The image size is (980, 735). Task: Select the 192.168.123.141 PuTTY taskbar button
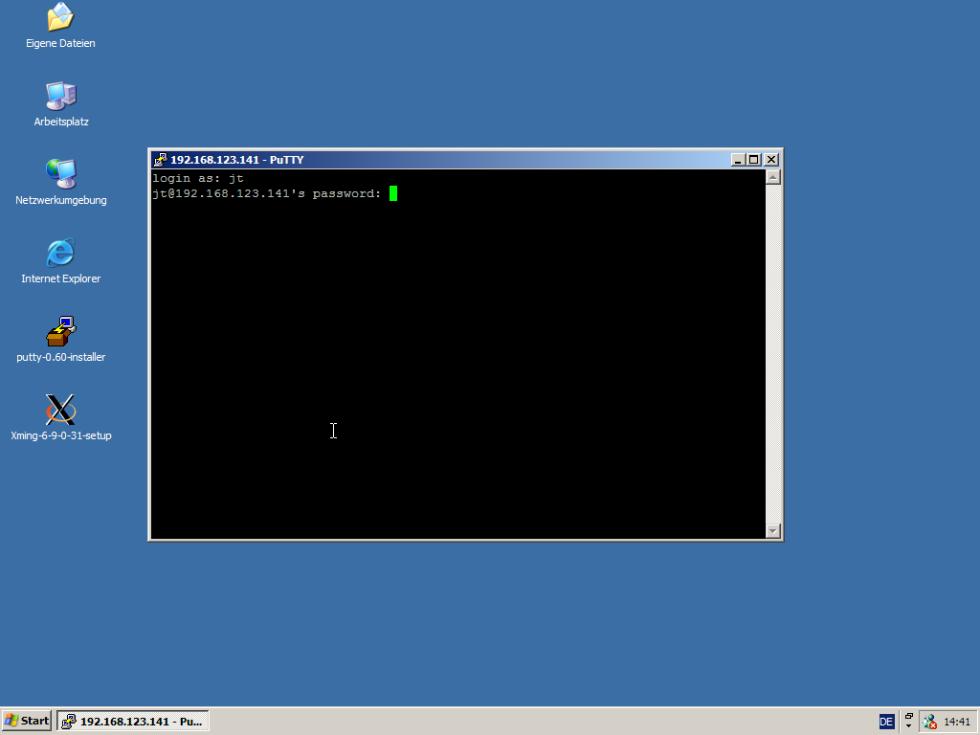(x=133, y=721)
